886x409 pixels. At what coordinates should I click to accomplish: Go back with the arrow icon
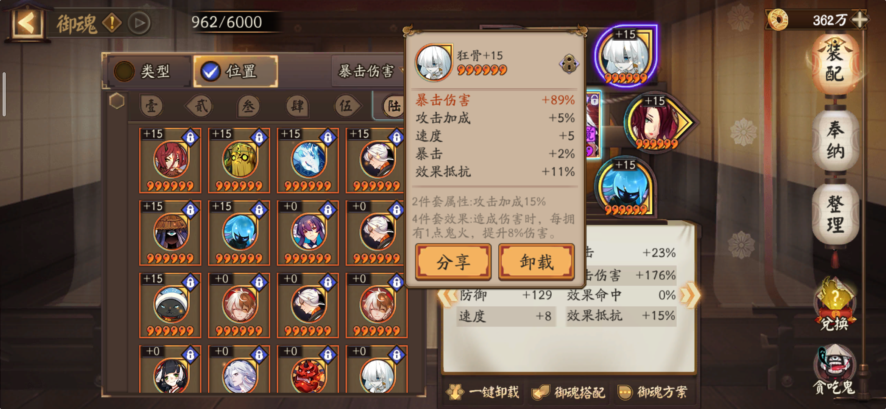coord(26,23)
